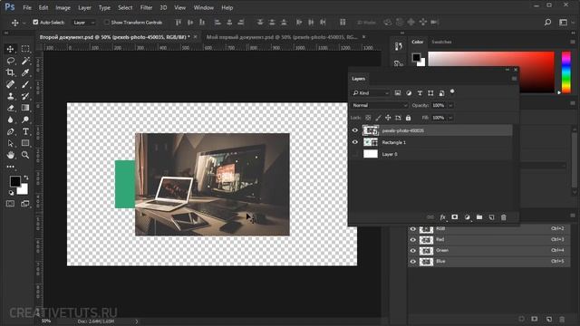Open layer styles fx menu

(442, 217)
